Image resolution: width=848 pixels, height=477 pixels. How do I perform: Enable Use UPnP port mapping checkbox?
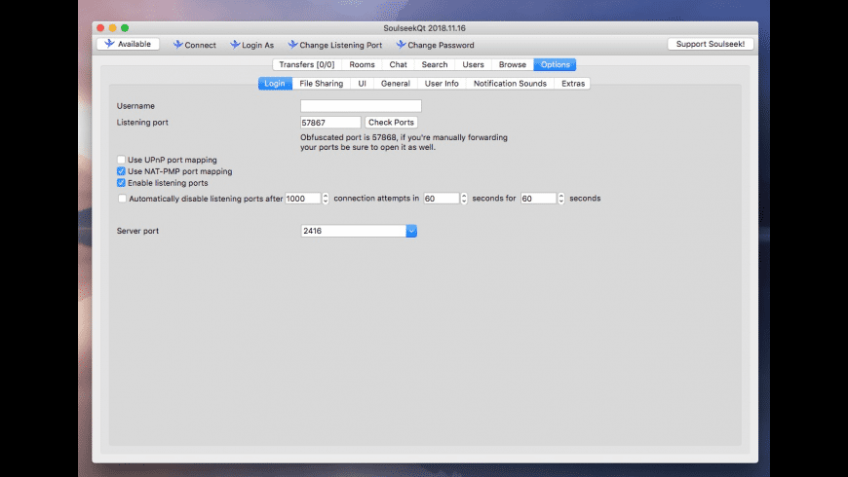(121, 160)
